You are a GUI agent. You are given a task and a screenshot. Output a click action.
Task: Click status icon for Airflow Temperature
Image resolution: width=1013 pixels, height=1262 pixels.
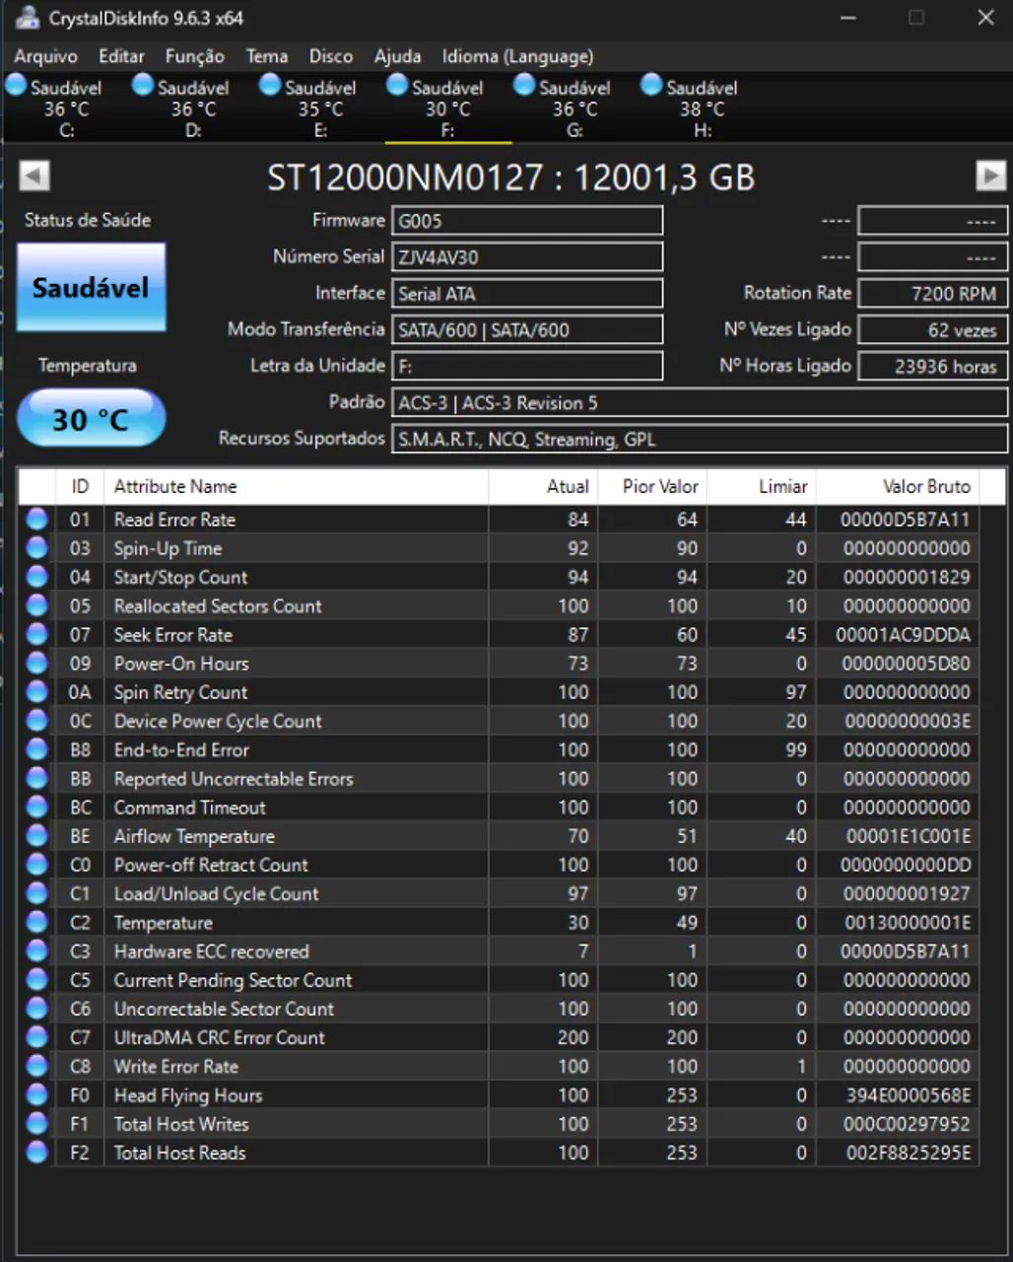36,836
